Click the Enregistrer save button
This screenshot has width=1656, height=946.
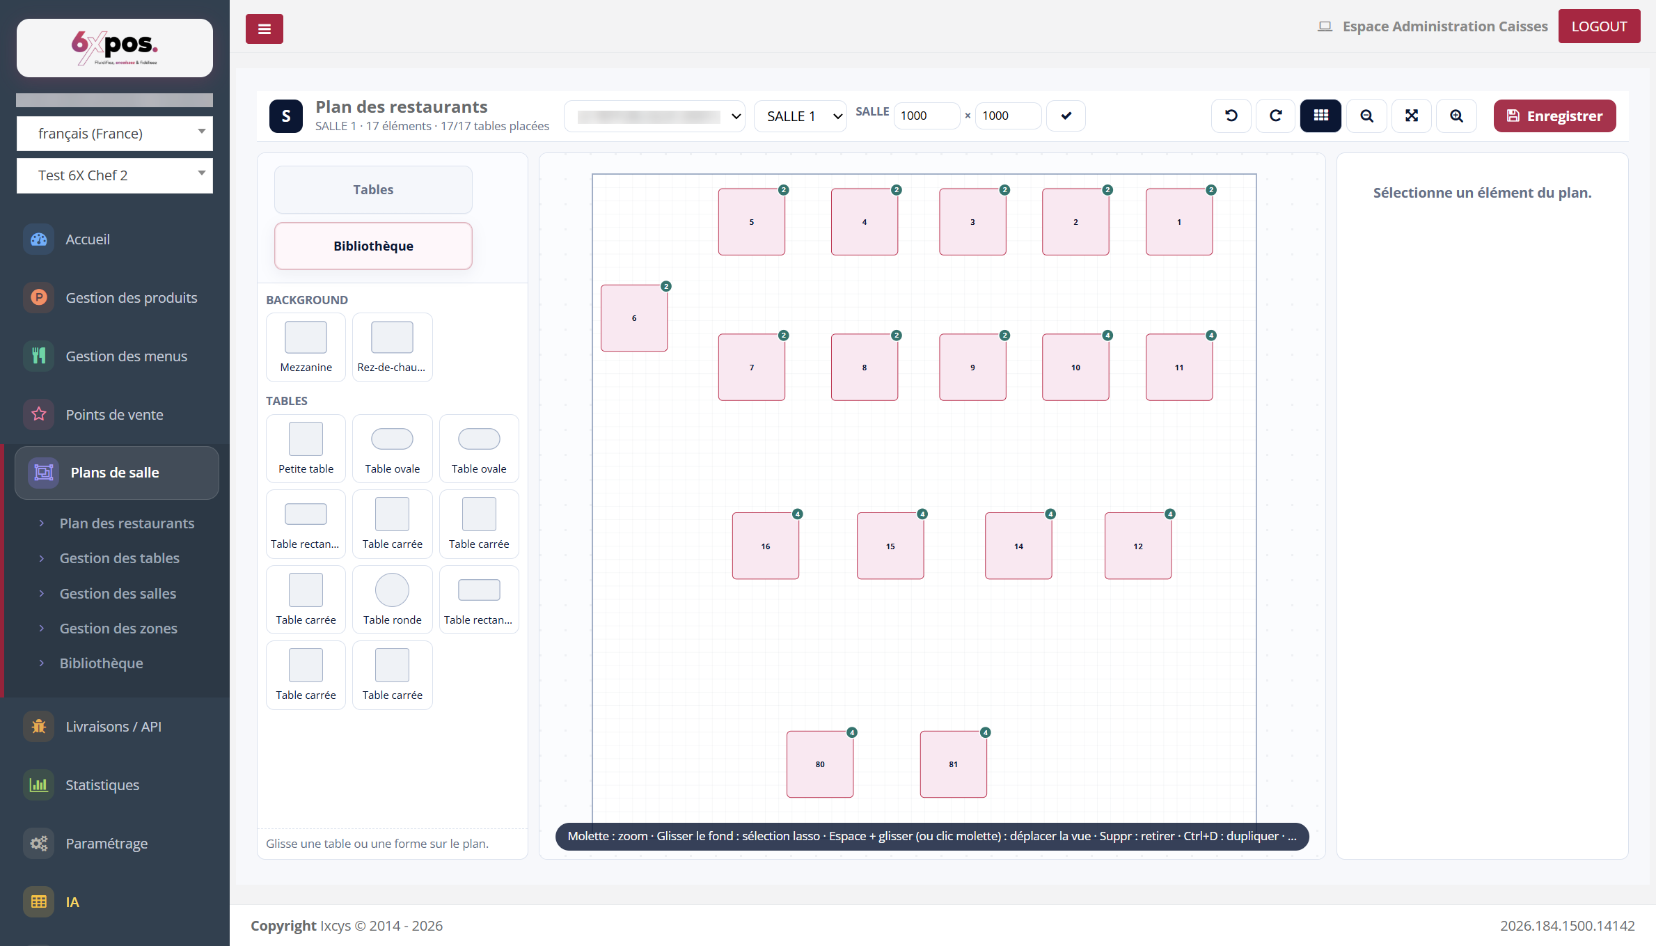click(1554, 116)
